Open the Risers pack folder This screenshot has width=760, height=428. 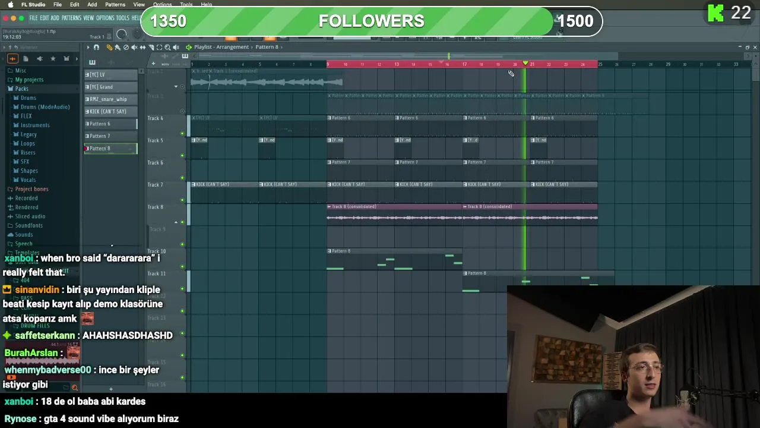tap(28, 152)
